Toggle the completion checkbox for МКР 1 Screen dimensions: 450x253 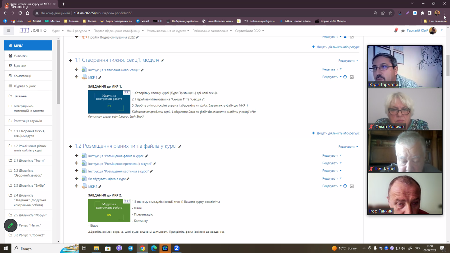352,77
